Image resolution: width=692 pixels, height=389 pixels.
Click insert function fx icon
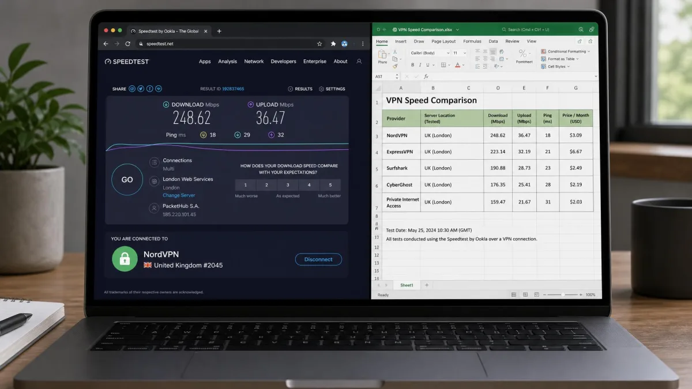pyautogui.click(x=426, y=76)
